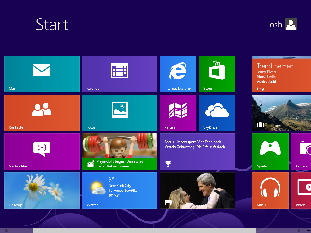The height and width of the screenshot is (233, 311).
Task: Open the Kamera tile
Action: (301, 151)
